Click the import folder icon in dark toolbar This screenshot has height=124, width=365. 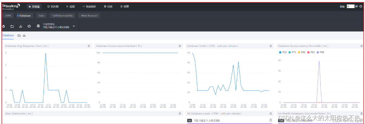click(12, 26)
